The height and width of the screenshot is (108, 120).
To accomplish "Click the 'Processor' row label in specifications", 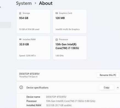I will pos(32,101).
